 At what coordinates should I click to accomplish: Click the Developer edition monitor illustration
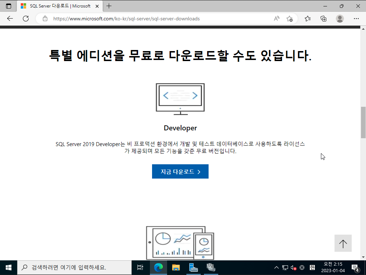tap(180, 99)
